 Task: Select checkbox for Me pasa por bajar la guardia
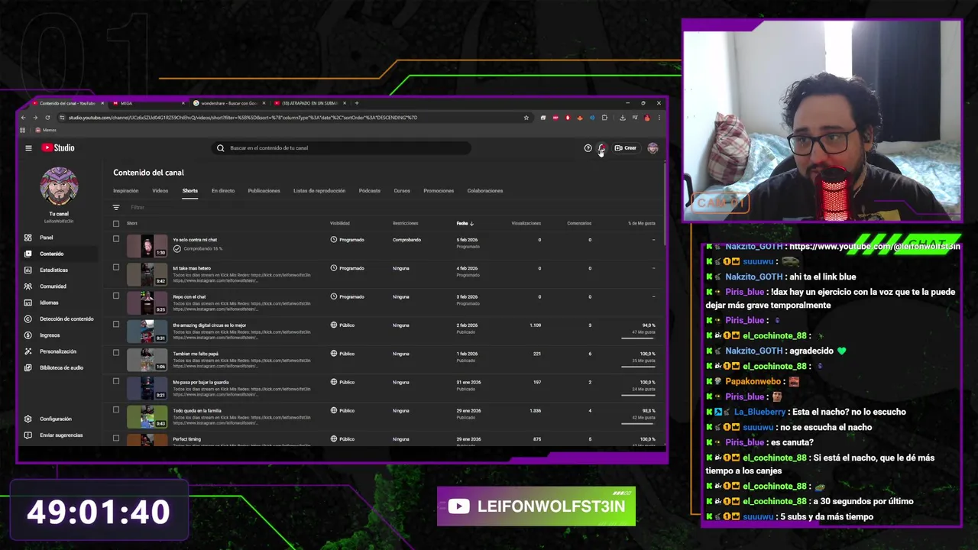coord(116,381)
